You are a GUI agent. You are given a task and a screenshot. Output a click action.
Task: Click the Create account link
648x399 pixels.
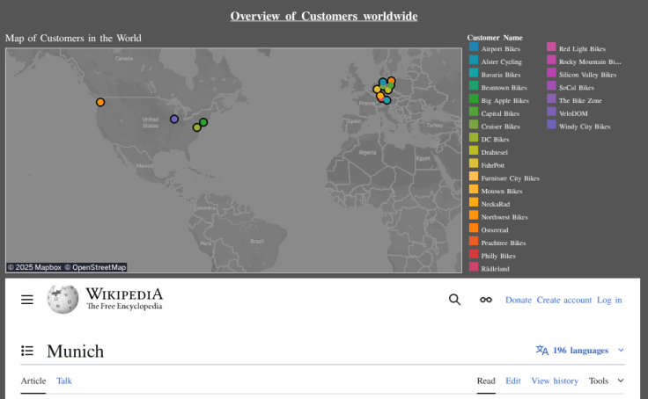[564, 300]
